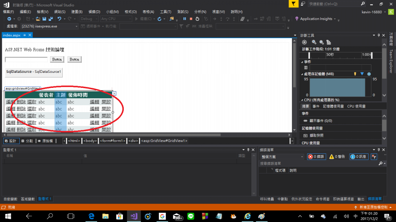This screenshot has height=222, width=396.
Task: Restart debugging with the circular arrow
Action: 198,19
